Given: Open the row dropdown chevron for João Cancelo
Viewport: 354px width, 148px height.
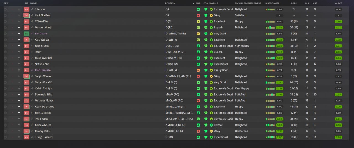Looking at the screenshot, I should [x=19, y=70].
